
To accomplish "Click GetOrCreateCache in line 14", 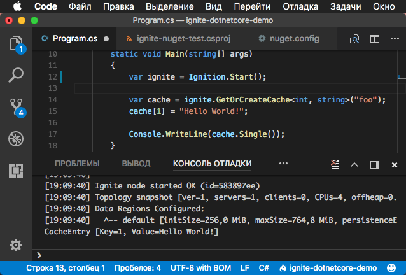I will [x=253, y=100].
